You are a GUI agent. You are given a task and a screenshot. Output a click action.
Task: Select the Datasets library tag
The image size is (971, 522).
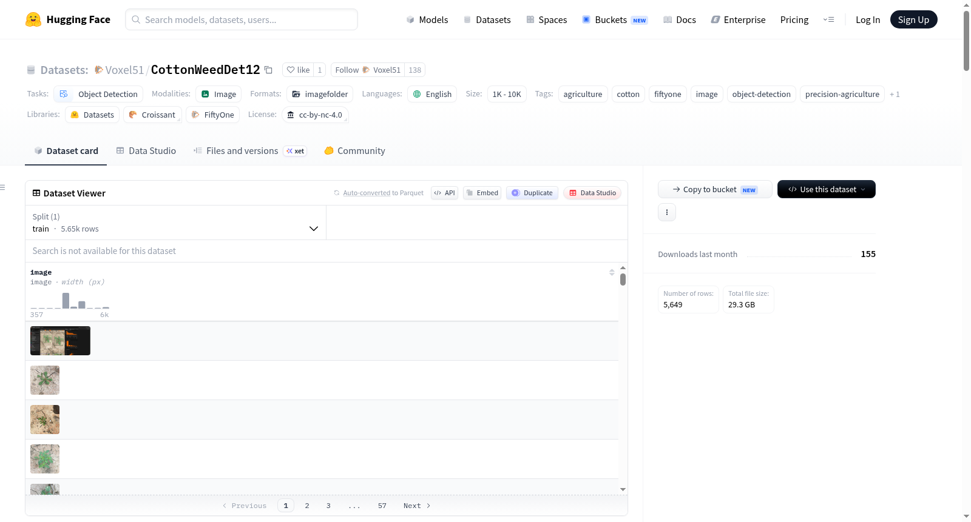coord(92,115)
